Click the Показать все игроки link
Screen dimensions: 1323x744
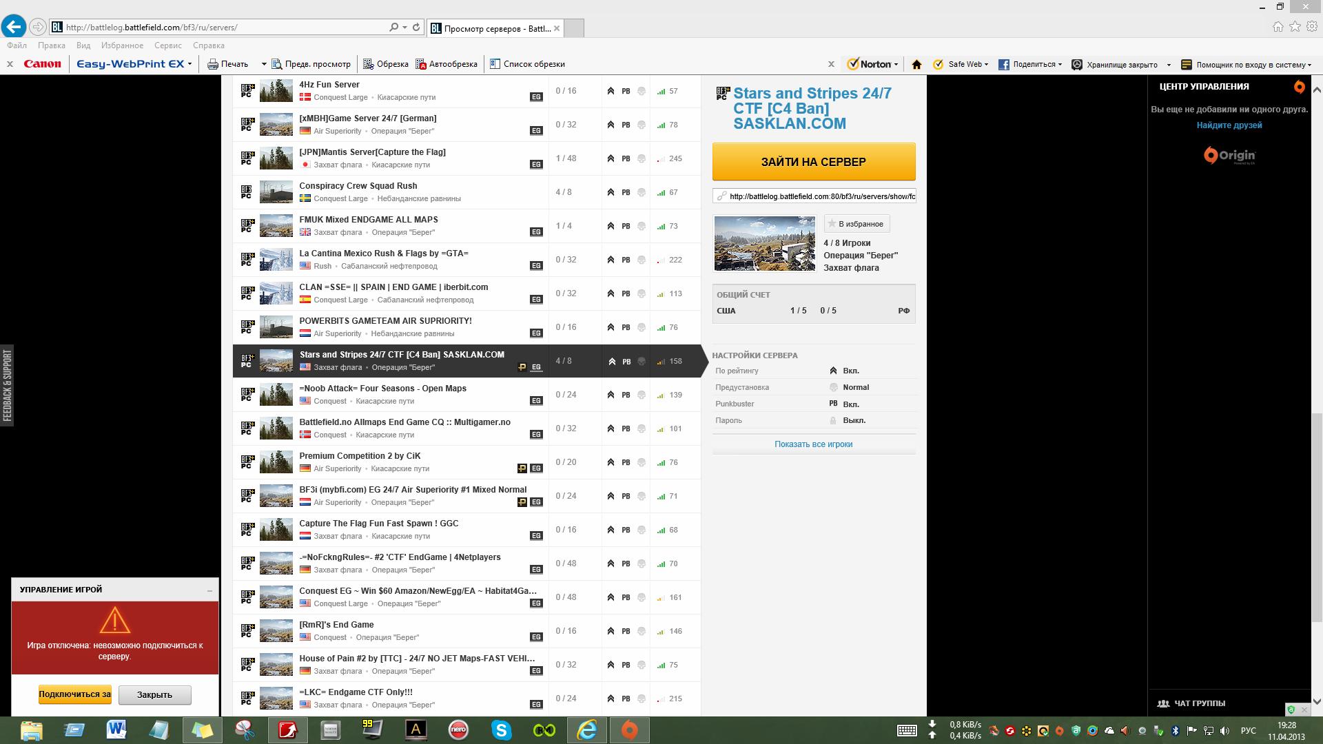(x=813, y=444)
